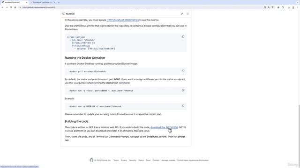Open the Chrome three-dot menu
This screenshot has height=168, width=300.
point(297,7)
